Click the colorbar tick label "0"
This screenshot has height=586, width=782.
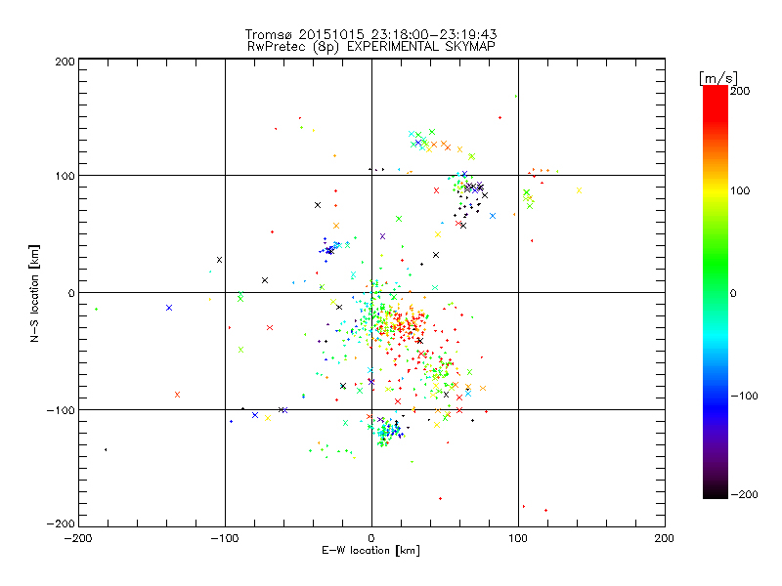click(733, 294)
